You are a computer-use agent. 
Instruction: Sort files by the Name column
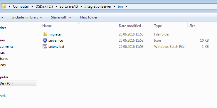click(x=79, y=26)
